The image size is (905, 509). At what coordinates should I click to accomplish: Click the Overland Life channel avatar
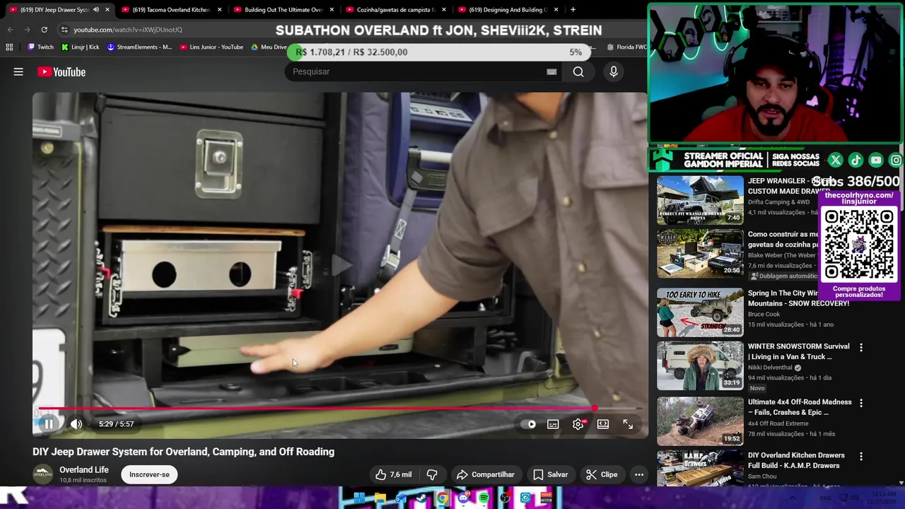click(42, 474)
